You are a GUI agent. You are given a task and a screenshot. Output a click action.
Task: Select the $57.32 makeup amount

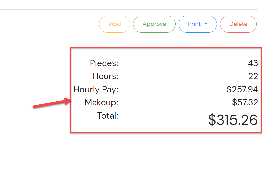pyautogui.click(x=245, y=102)
